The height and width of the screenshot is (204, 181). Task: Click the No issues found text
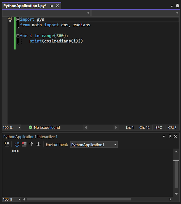point(47,127)
